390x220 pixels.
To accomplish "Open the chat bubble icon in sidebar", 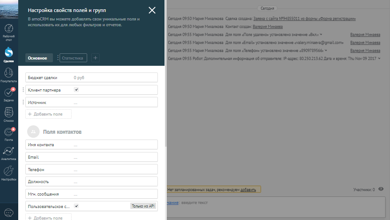I will [9, 212].
